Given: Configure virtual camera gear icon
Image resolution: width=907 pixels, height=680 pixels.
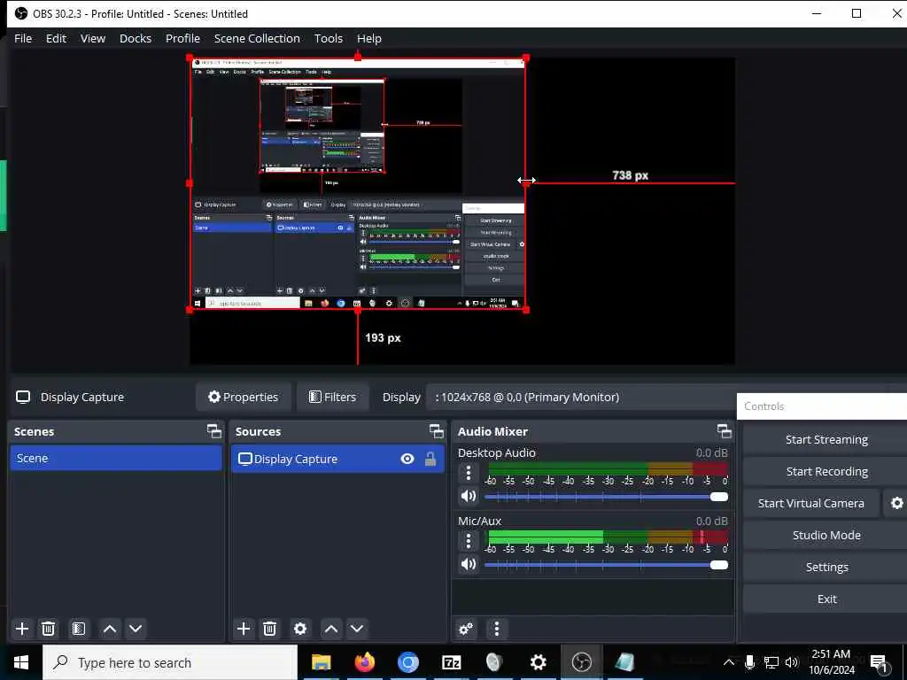Looking at the screenshot, I should (x=896, y=503).
